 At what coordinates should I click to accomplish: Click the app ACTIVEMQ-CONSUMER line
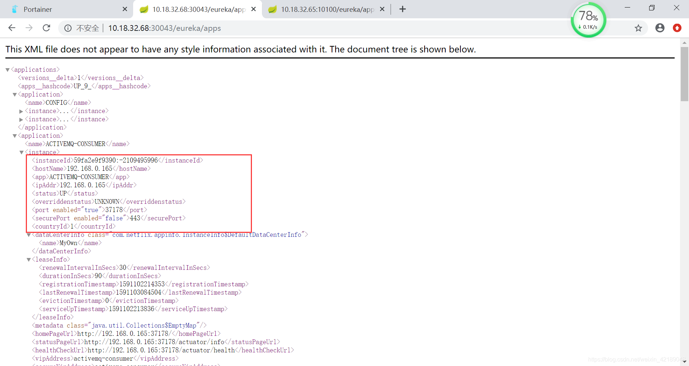point(81,177)
